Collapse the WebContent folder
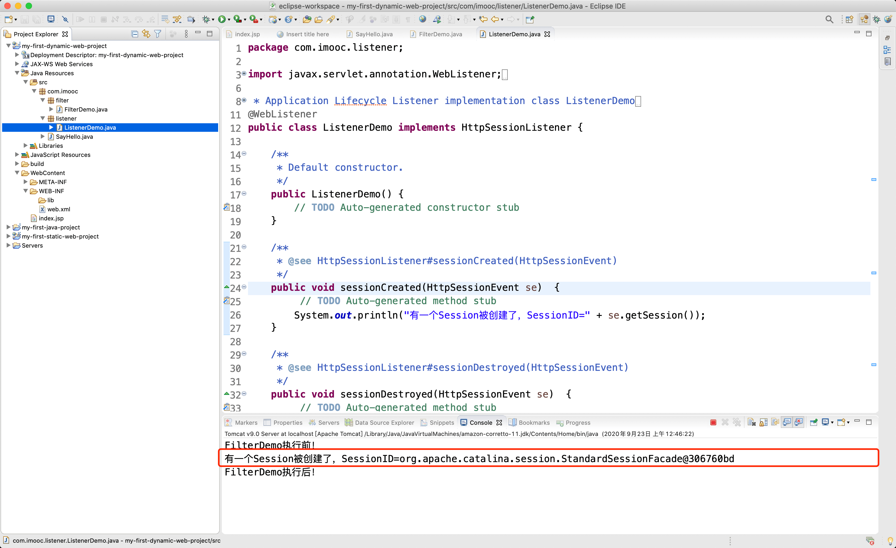The height and width of the screenshot is (548, 896). [17, 173]
